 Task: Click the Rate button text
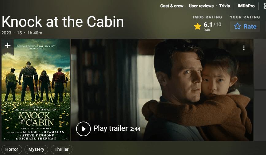tap(250, 26)
